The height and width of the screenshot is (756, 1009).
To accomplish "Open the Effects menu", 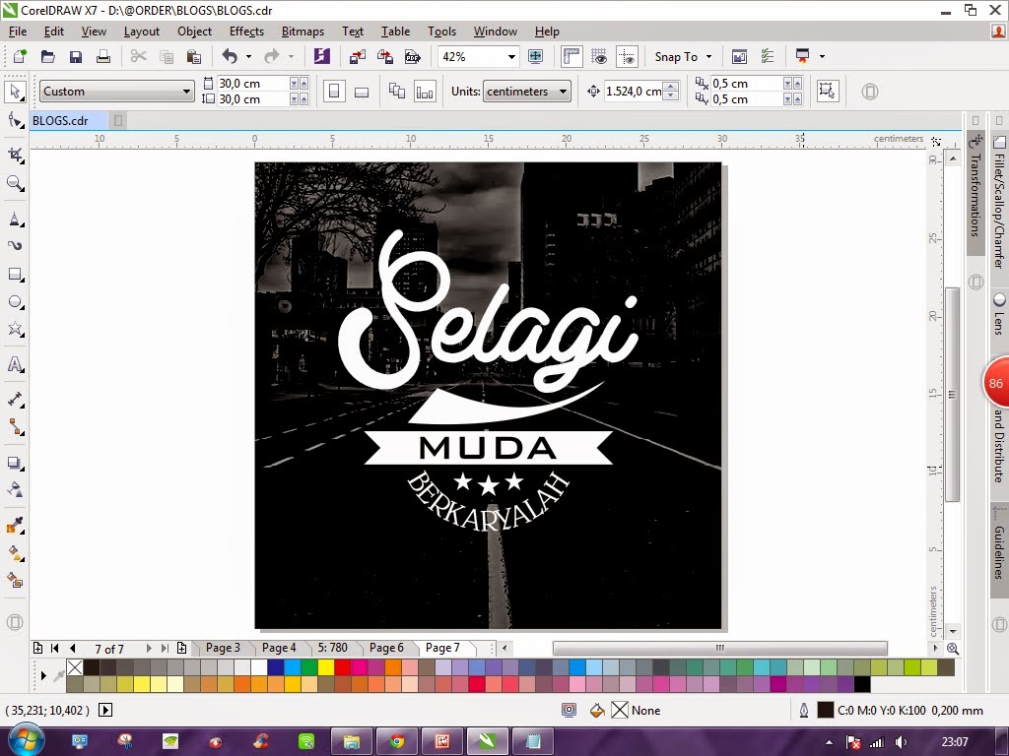I will (246, 31).
